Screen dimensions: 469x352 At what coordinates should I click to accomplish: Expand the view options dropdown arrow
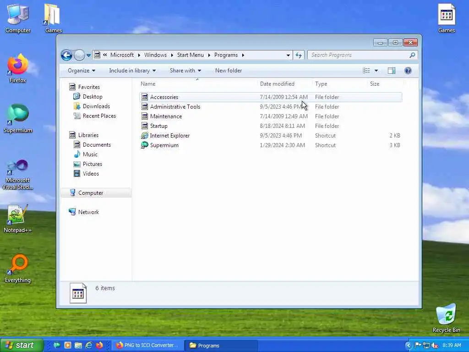click(376, 71)
